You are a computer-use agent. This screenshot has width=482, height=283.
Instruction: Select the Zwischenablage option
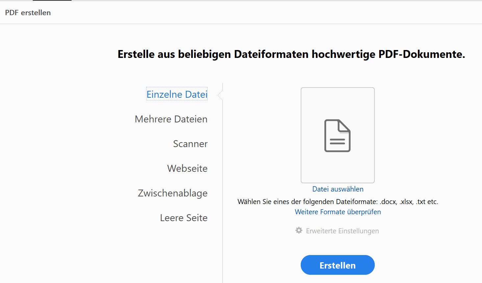pyautogui.click(x=172, y=193)
